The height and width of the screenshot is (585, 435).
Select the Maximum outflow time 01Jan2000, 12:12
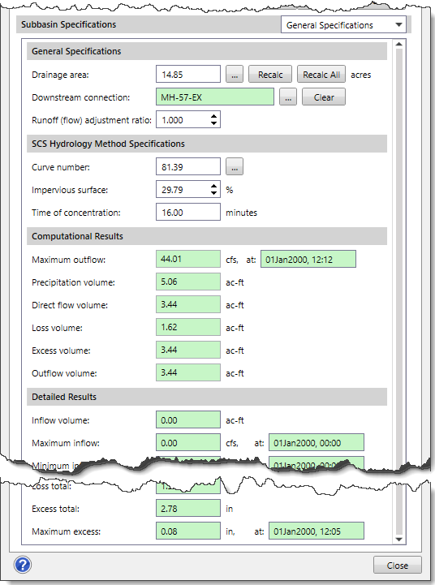[x=308, y=259]
